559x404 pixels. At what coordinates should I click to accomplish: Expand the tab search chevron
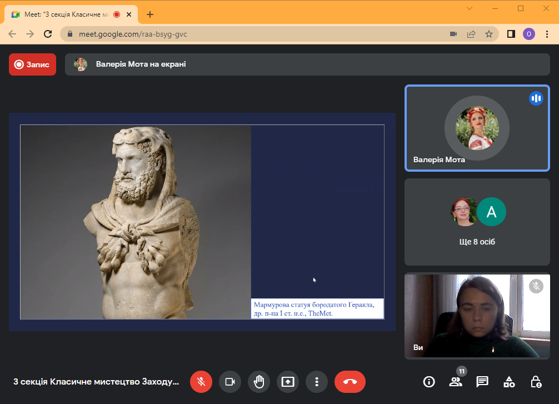point(470,8)
